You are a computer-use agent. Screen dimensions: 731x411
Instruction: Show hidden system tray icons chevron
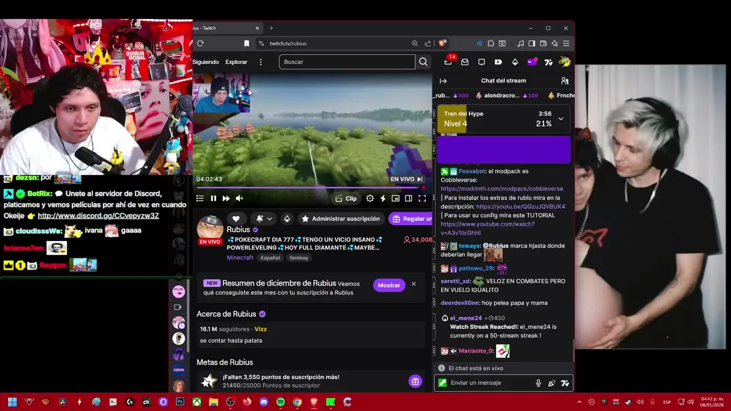579,402
